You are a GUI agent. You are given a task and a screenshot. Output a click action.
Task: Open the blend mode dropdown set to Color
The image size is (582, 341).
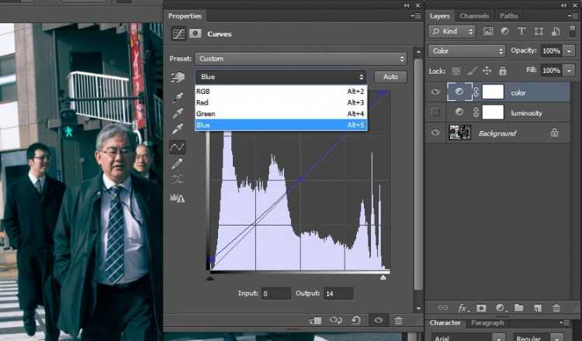(466, 51)
